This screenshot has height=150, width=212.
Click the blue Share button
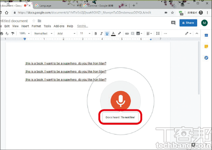[188, 23]
